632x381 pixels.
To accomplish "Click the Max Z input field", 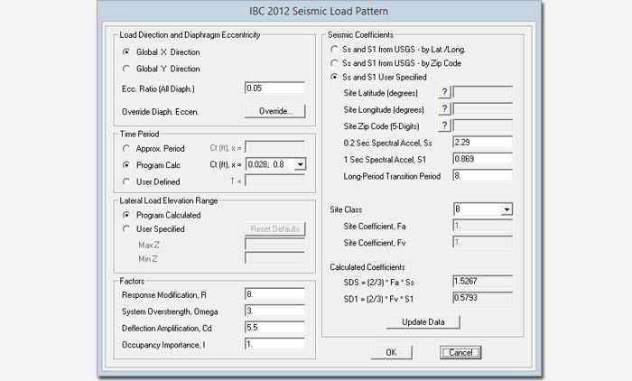I will click(x=274, y=245).
